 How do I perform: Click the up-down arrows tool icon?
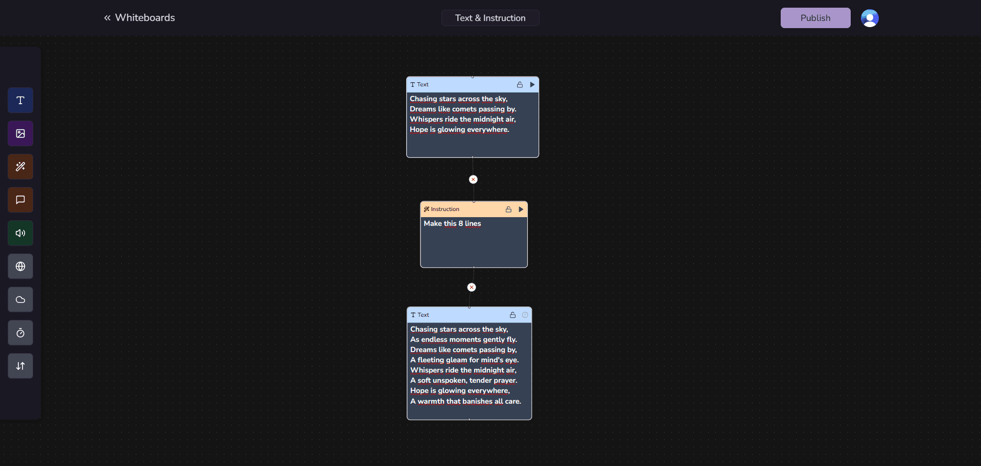[x=20, y=366]
